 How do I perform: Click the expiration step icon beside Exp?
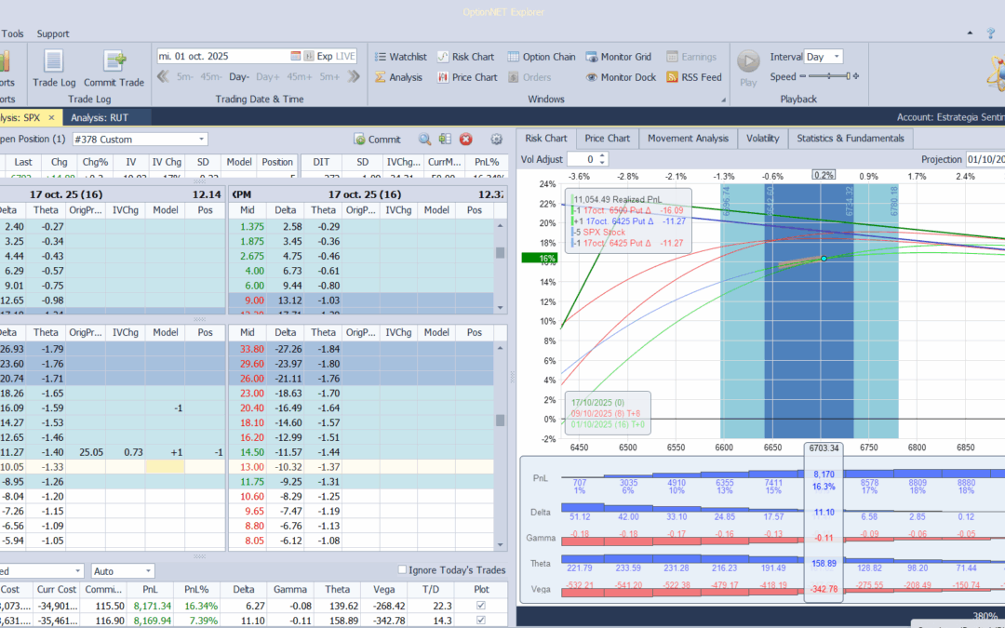(x=308, y=57)
